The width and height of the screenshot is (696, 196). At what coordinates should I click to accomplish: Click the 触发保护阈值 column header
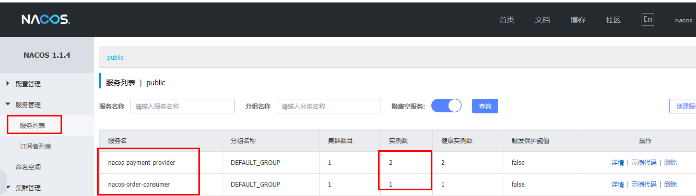tap(530, 141)
